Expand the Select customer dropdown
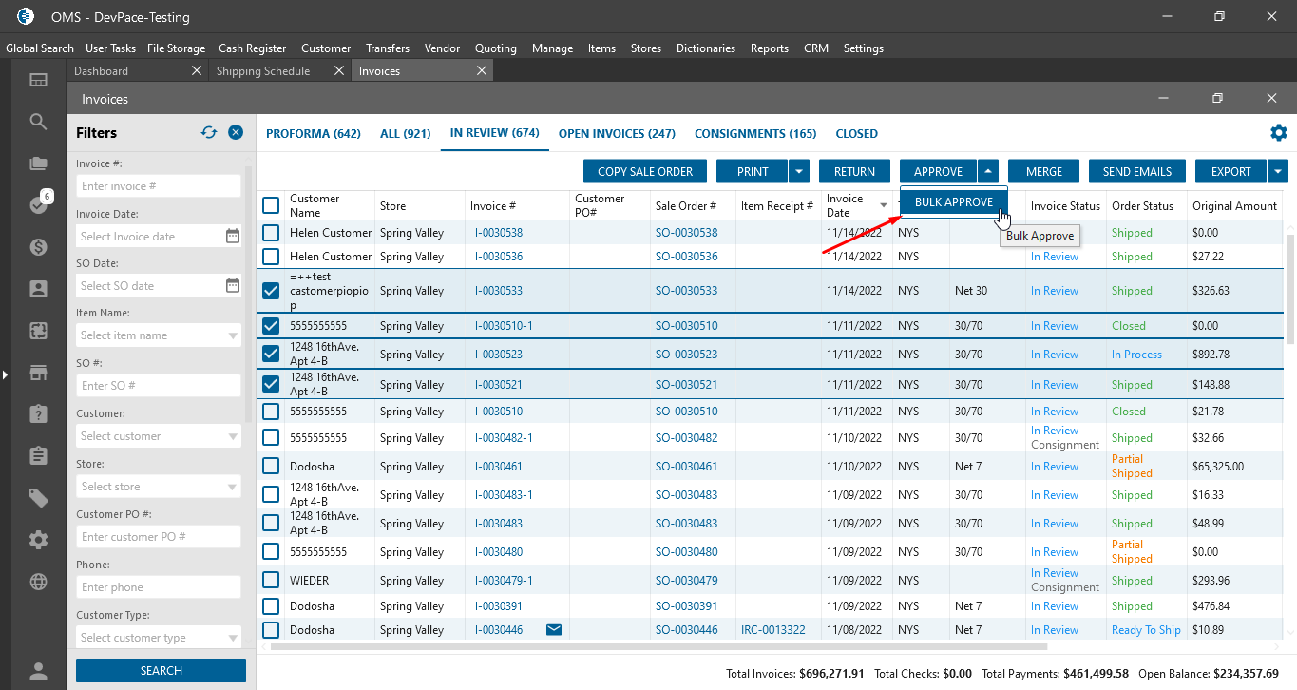The image size is (1297, 690). 234,437
